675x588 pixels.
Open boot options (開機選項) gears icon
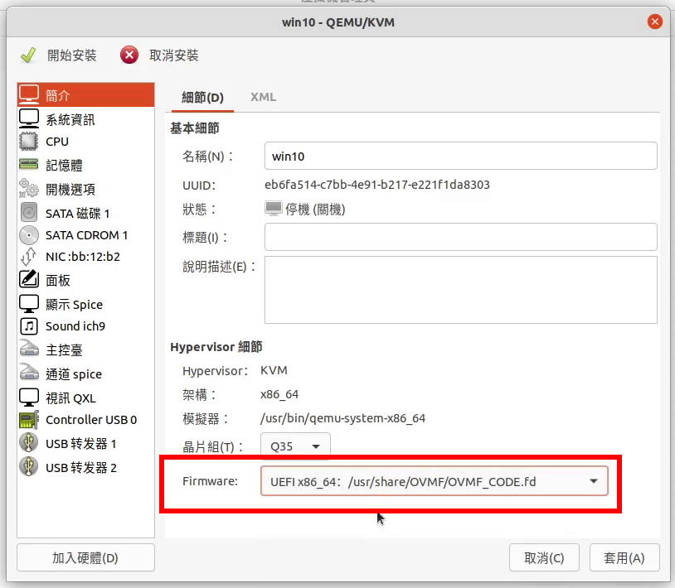(x=29, y=188)
